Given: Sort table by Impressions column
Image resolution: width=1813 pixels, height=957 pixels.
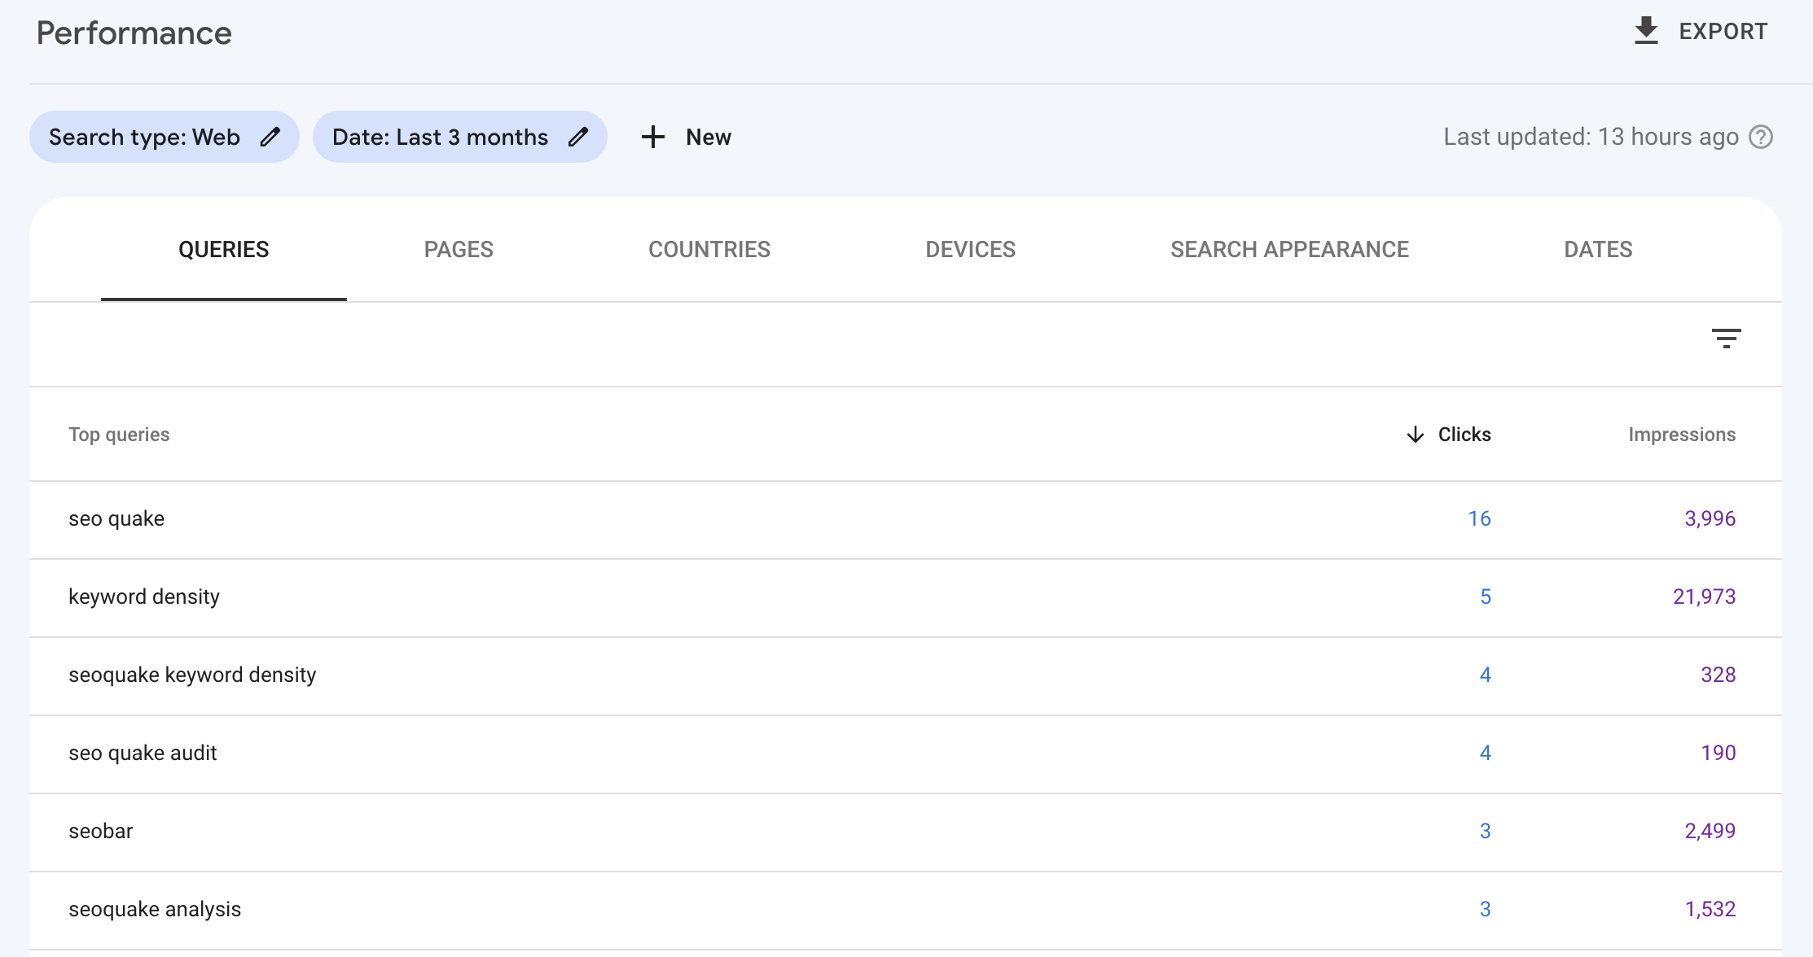Looking at the screenshot, I should coord(1681,435).
